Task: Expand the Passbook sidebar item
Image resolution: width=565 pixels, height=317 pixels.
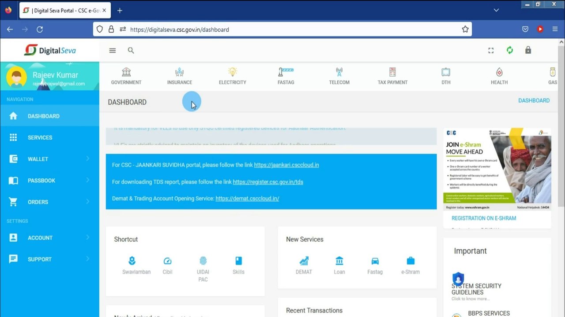Action: (x=49, y=181)
